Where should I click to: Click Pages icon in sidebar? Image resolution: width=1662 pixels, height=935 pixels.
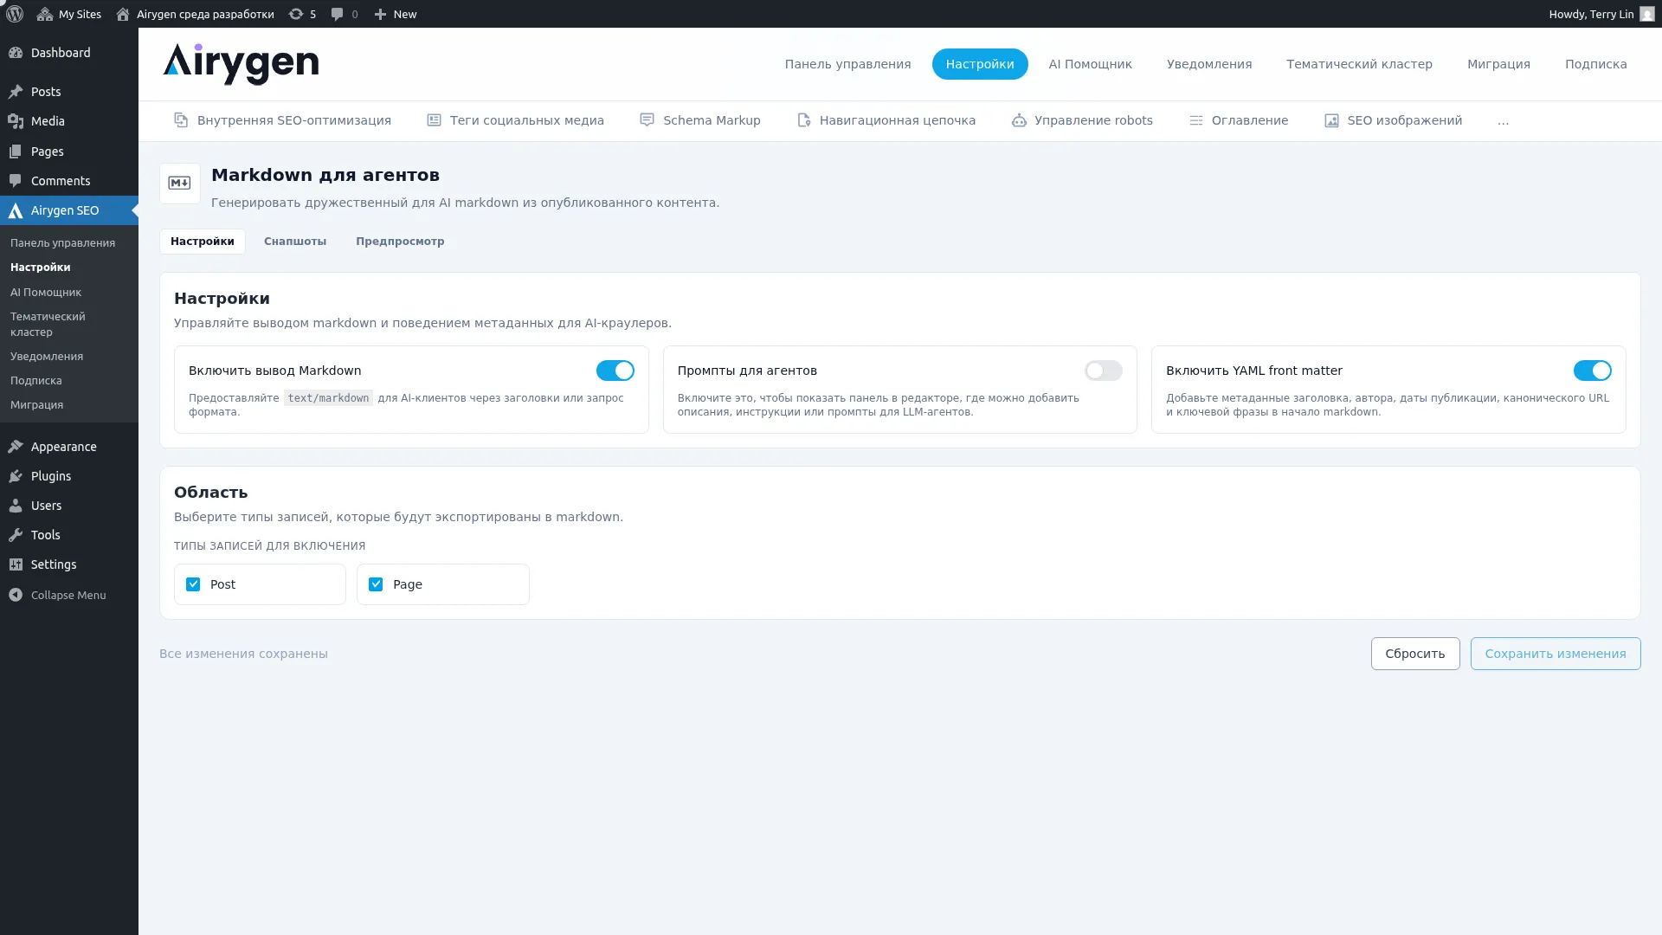coord(16,152)
